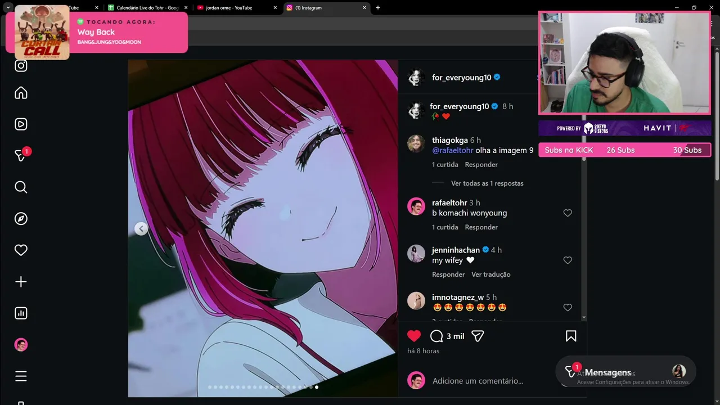Open thiagokga's avatar picture
Image resolution: width=720 pixels, height=405 pixels.
416,143
